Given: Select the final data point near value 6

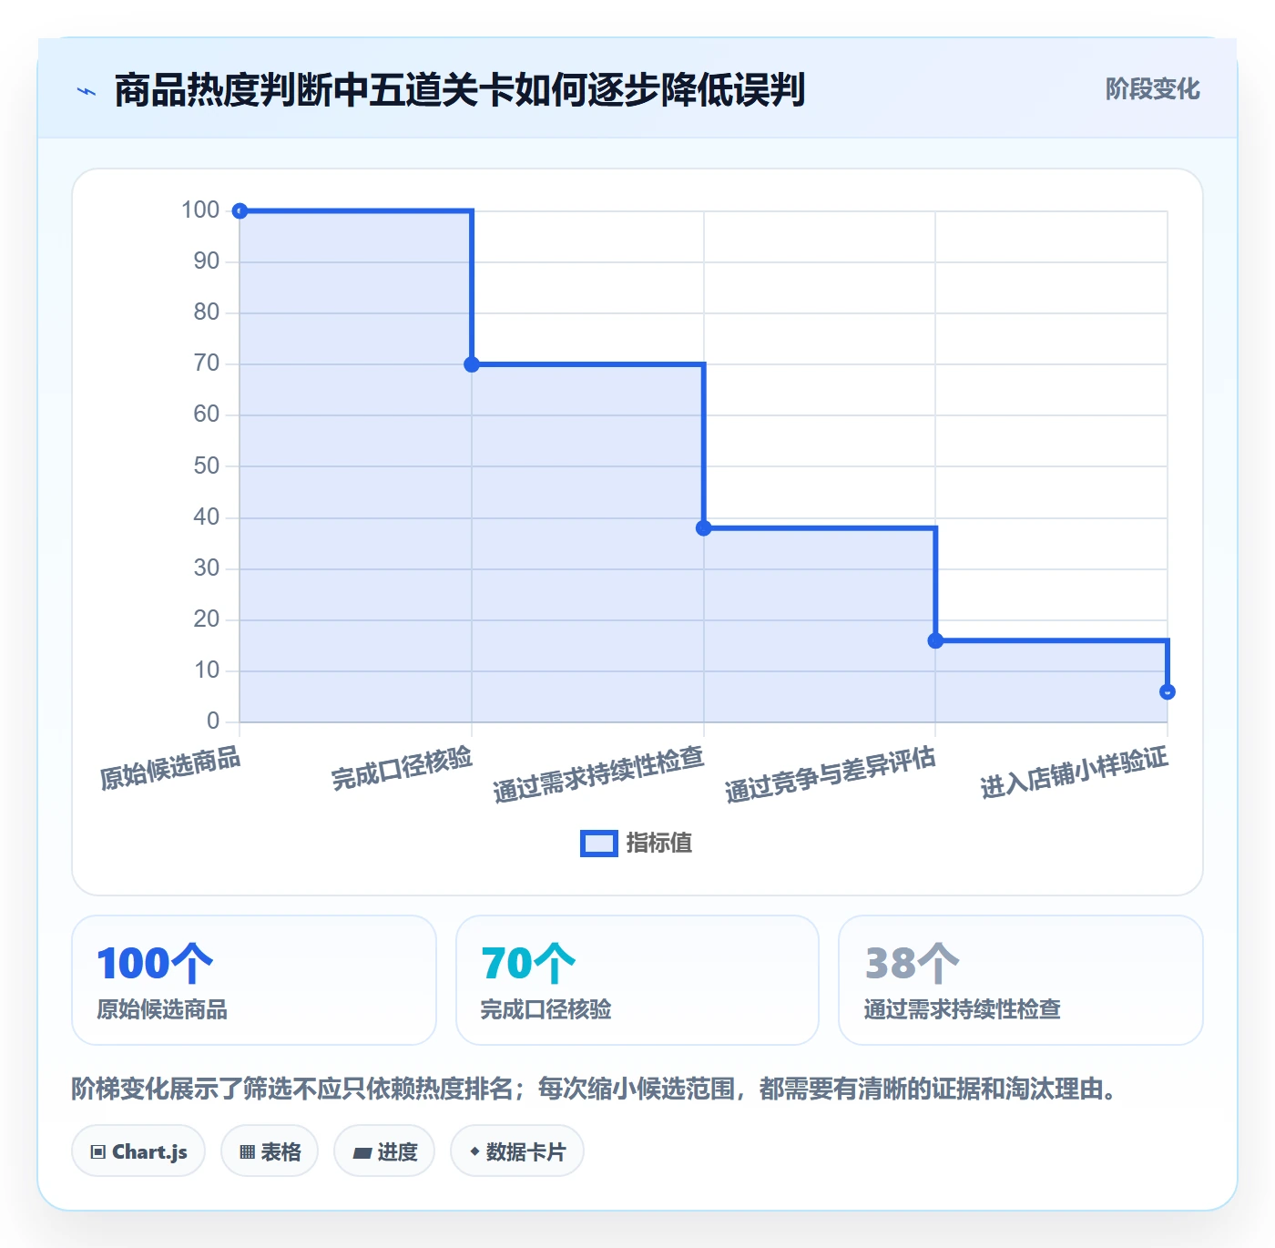Looking at the screenshot, I should [x=1168, y=692].
